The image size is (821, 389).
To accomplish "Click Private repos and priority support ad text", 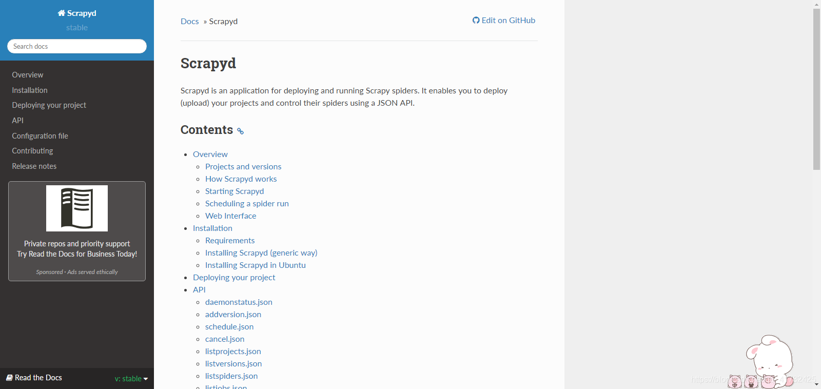I will click(x=77, y=244).
